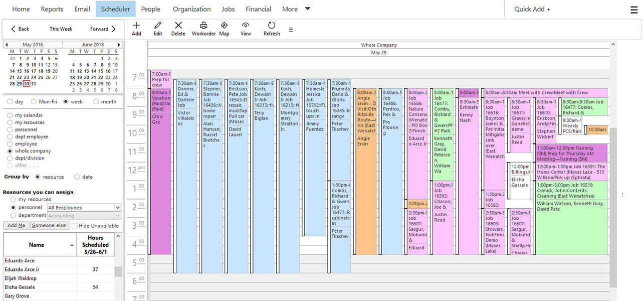Expand the More menu dropdown arrow

tap(307, 9)
